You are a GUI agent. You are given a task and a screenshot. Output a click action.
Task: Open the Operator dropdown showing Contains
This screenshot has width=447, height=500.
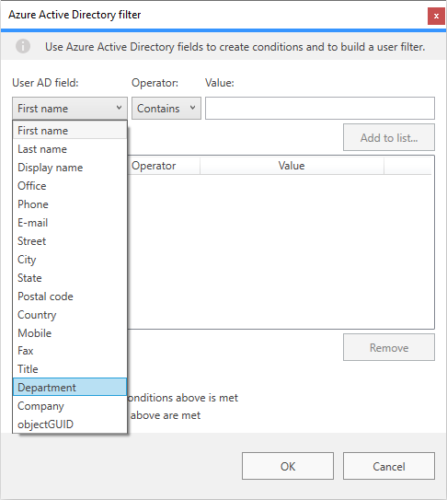coord(166,109)
